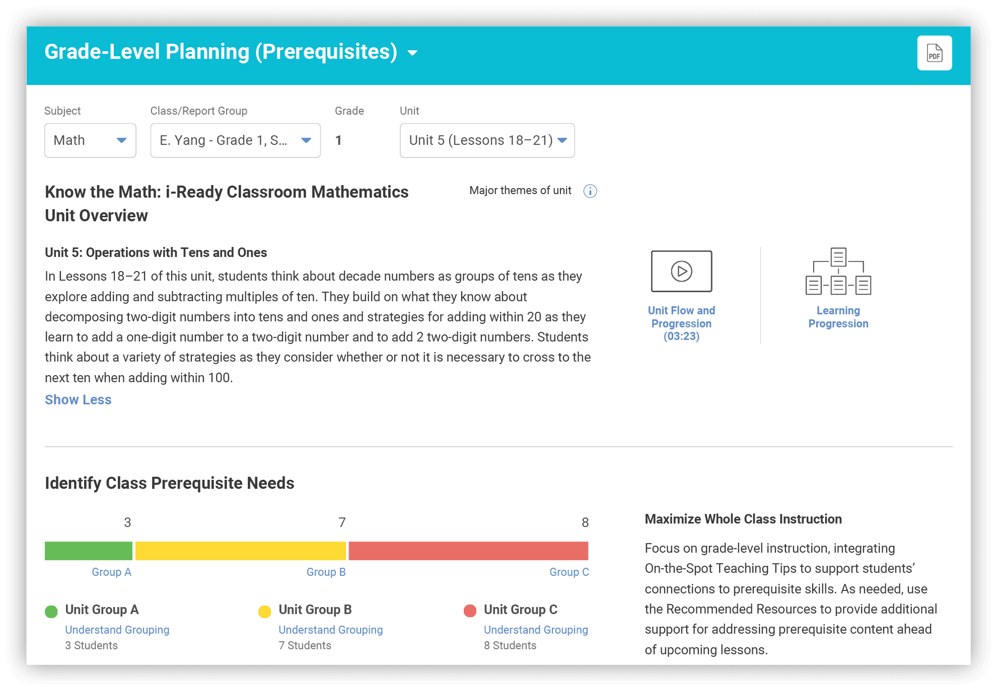Open the Unit 5 (Lessons 18–21) dropdown
Viewport: 997px width, 691px height.
coord(487,140)
